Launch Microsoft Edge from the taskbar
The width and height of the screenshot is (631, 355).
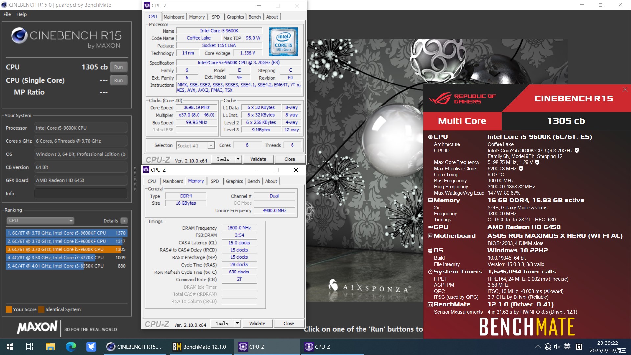pyautogui.click(x=71, y=347)
